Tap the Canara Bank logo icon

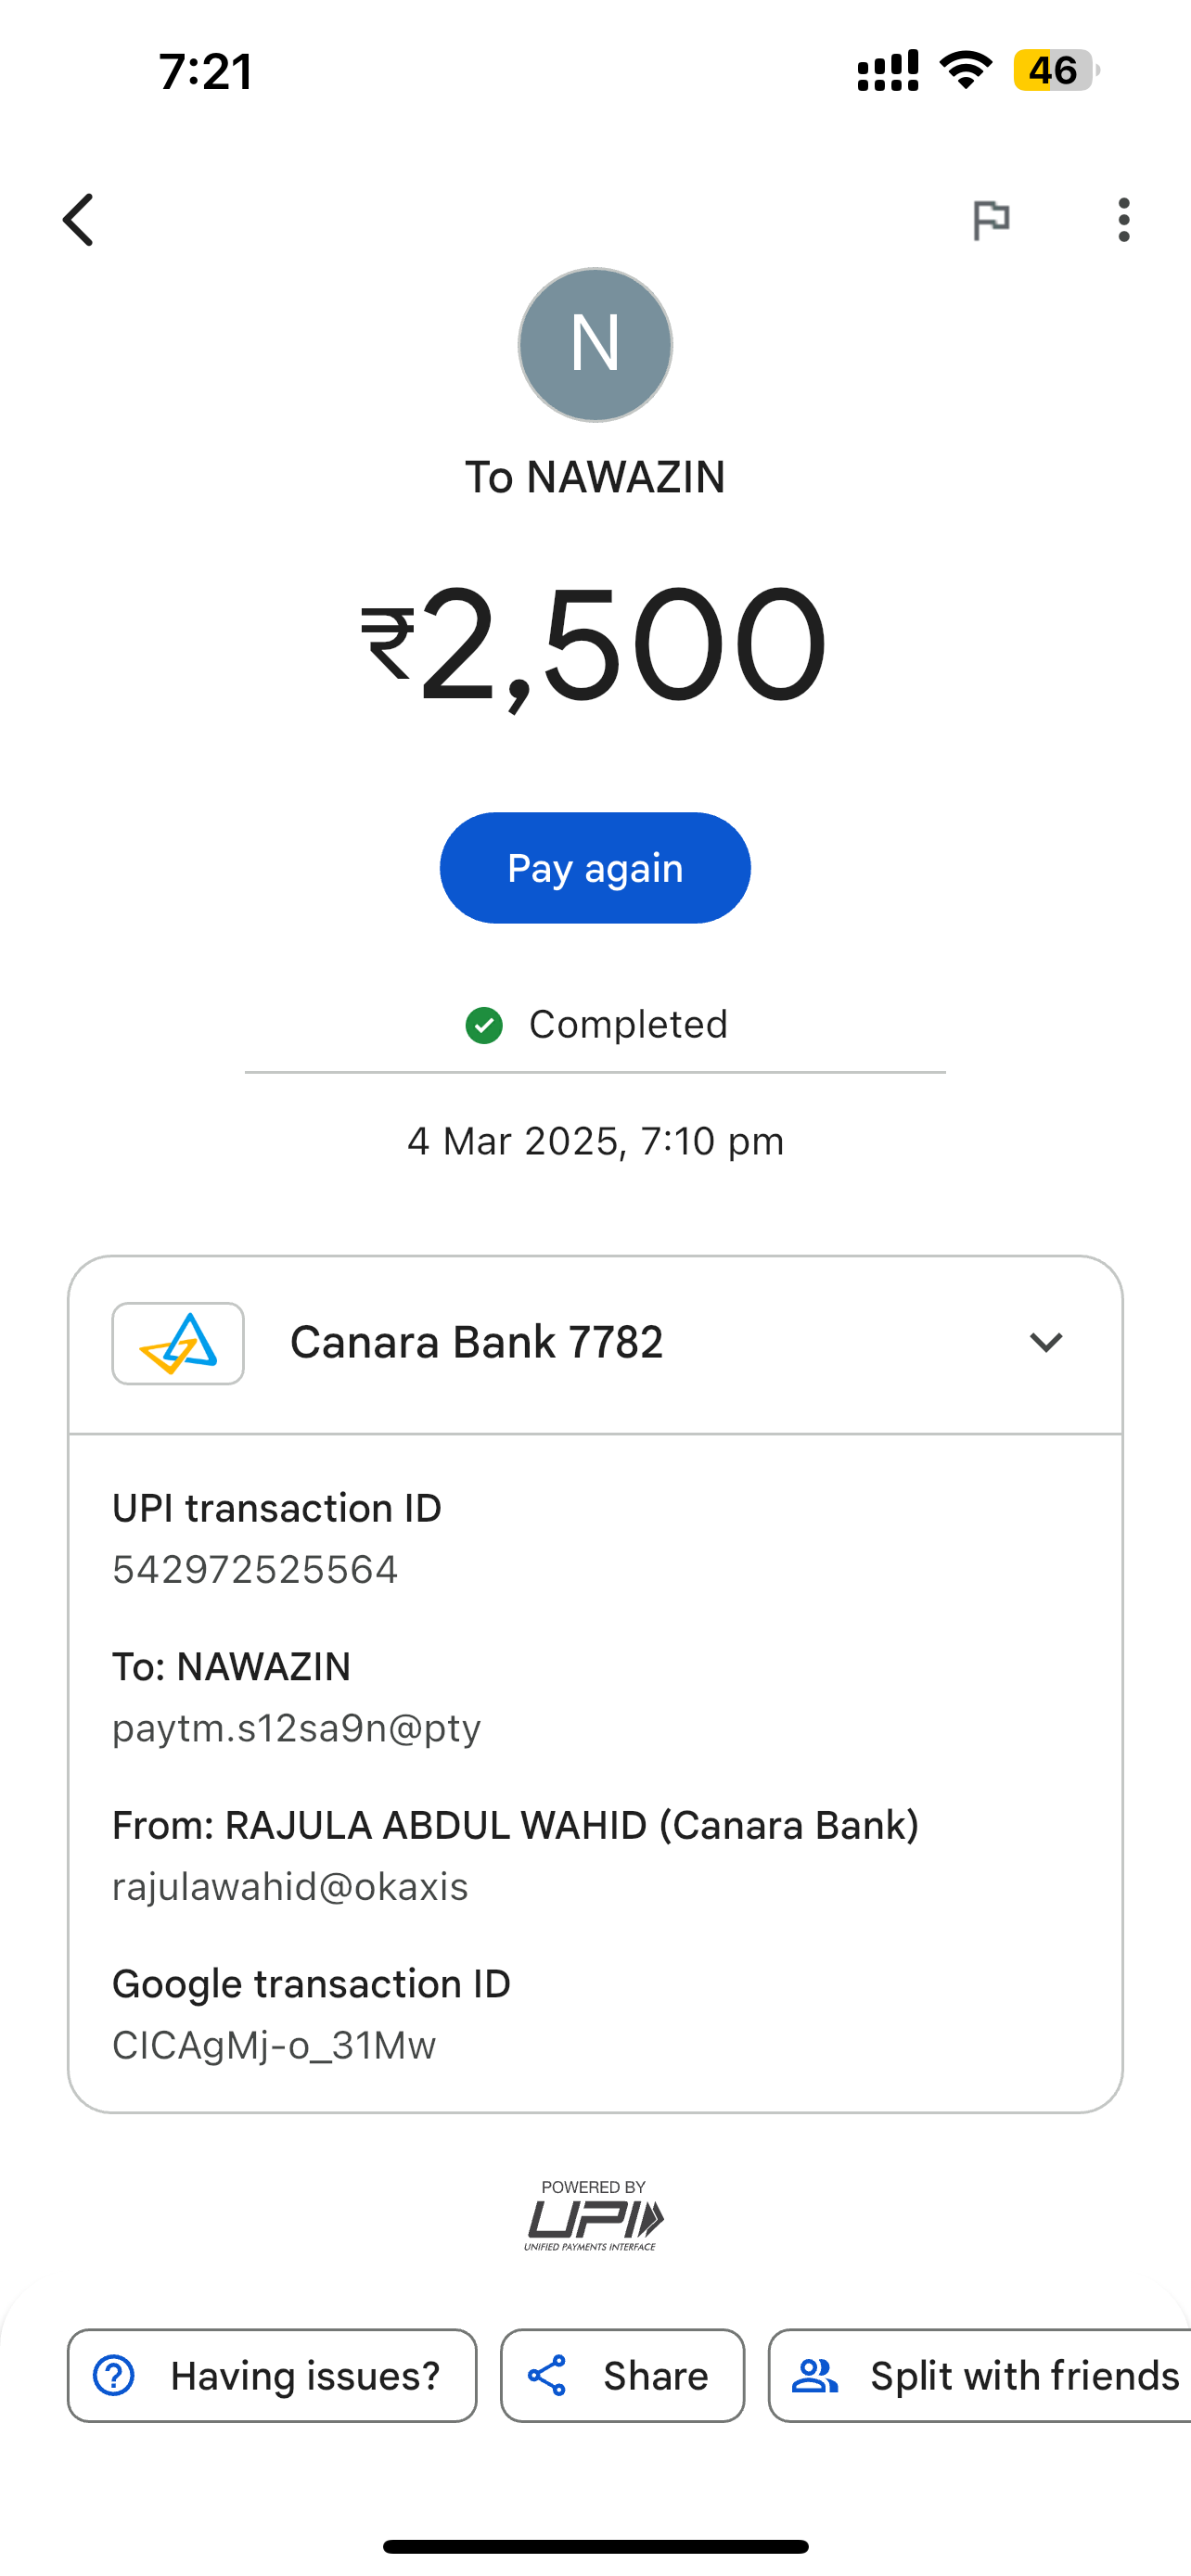[178, 1343]
